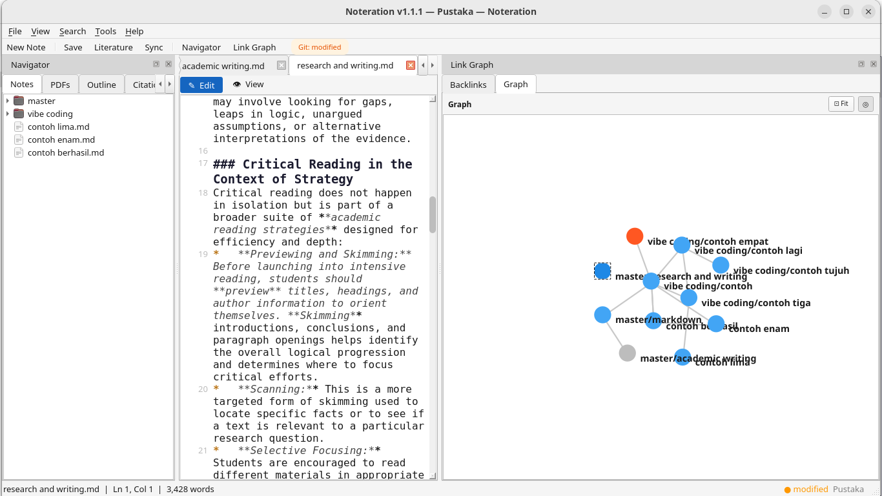This screenshot has width=882, height=496.
Task: Select the orange vibe coding/contoh empat node
Action: tap(635, 236)
